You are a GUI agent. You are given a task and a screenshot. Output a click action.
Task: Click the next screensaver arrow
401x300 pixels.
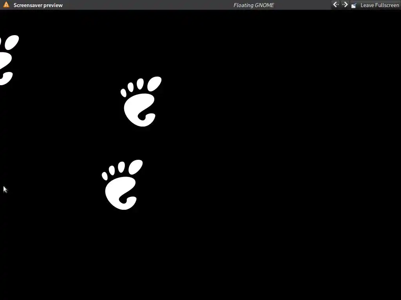pyautogui.click(x=345, y=5)
